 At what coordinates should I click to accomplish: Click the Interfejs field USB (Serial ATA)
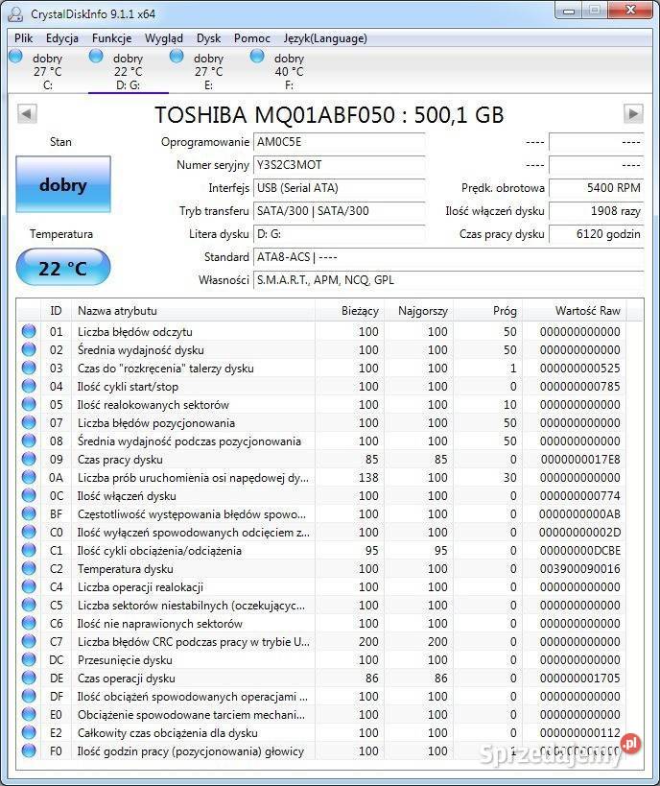(x=340, y=188)
